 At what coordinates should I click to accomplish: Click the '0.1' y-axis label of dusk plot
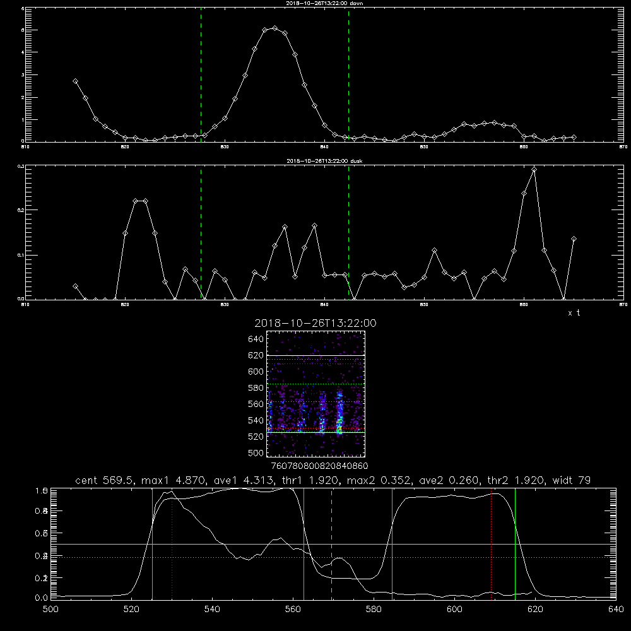pos(21,255)
